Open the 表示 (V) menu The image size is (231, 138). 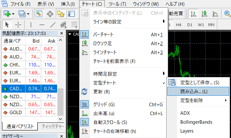click(x=46, y=4)
